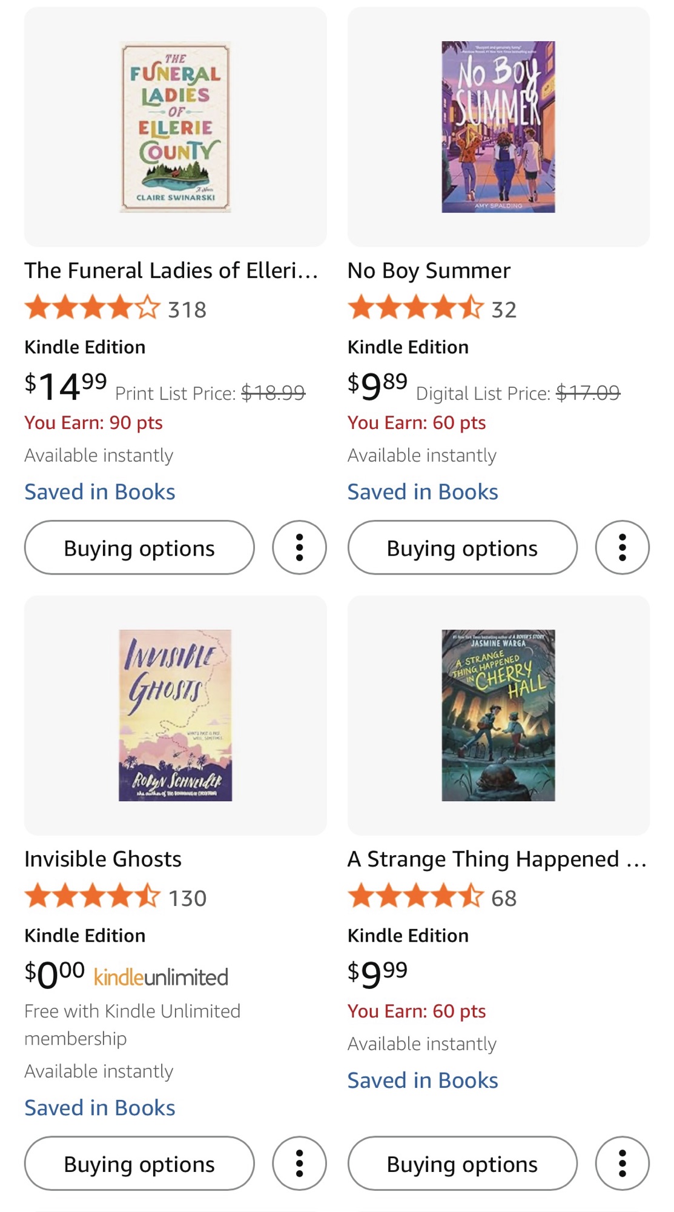Open Buying options for Invisible Ghosts
Viewport: 674px width, 1212px height.
[x=139, y=1163]
